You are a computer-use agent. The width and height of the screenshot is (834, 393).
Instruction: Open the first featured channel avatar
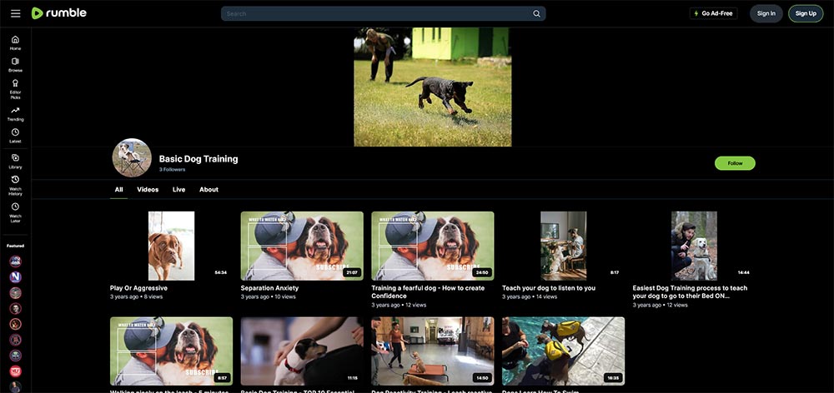pos(15,261)
